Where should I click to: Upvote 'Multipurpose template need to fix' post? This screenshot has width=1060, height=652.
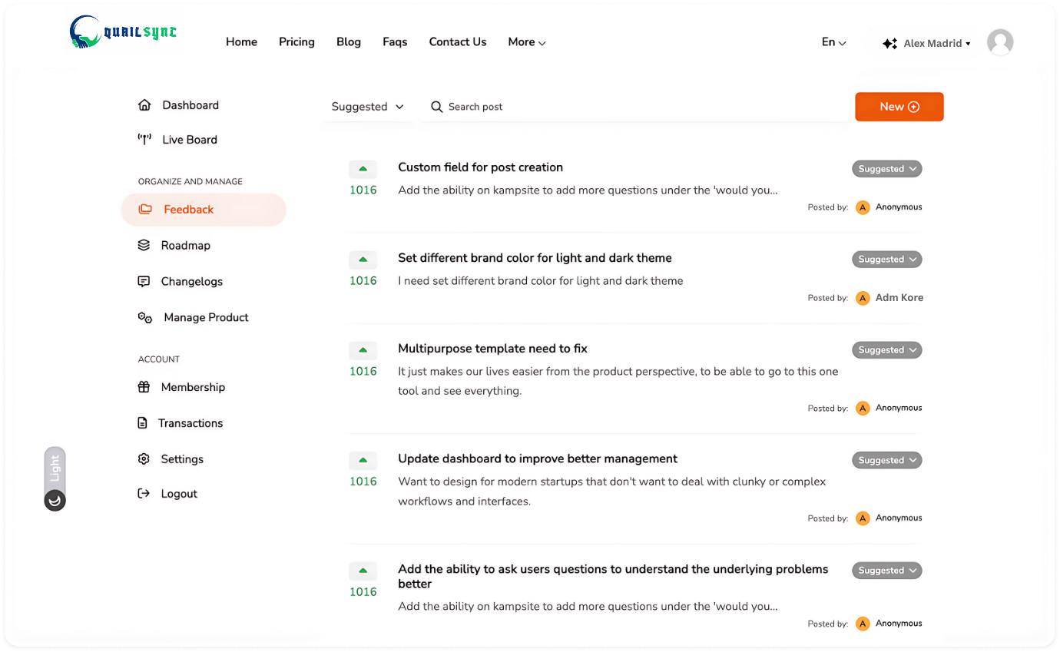363,350
